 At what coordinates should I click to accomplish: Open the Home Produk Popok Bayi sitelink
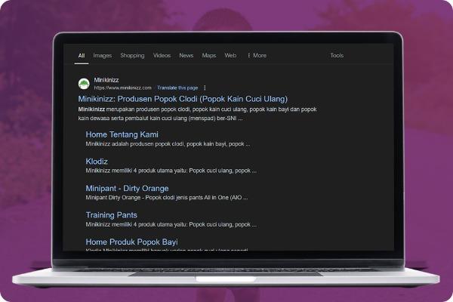point(131,242)
